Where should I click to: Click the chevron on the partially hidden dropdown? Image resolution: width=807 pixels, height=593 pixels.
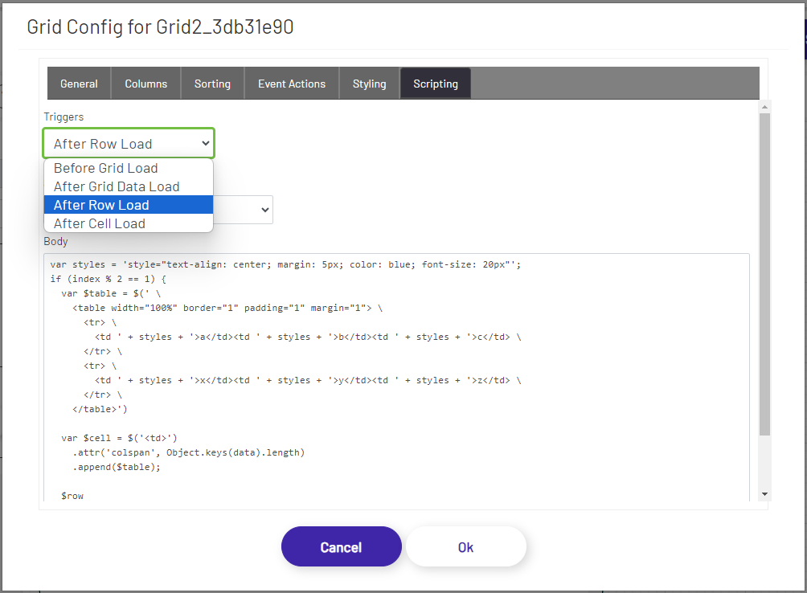(x=264, y=209)
